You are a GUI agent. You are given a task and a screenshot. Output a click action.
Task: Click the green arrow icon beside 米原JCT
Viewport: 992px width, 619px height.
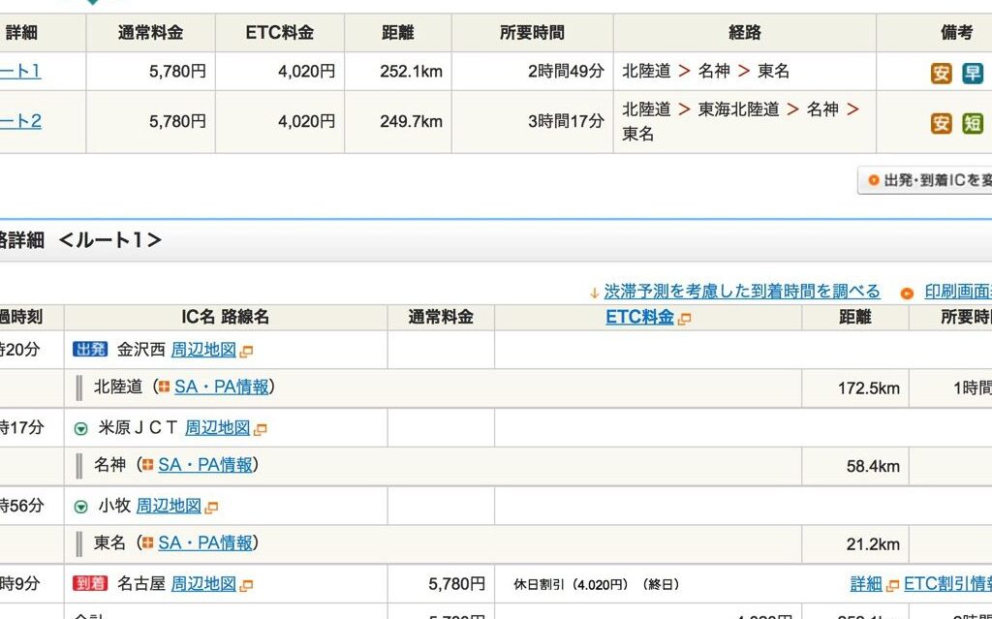click(x=80, y=428)
